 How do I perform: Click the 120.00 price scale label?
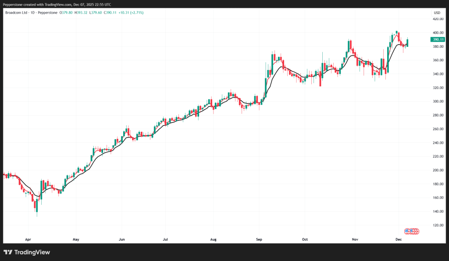pos(438,225)
